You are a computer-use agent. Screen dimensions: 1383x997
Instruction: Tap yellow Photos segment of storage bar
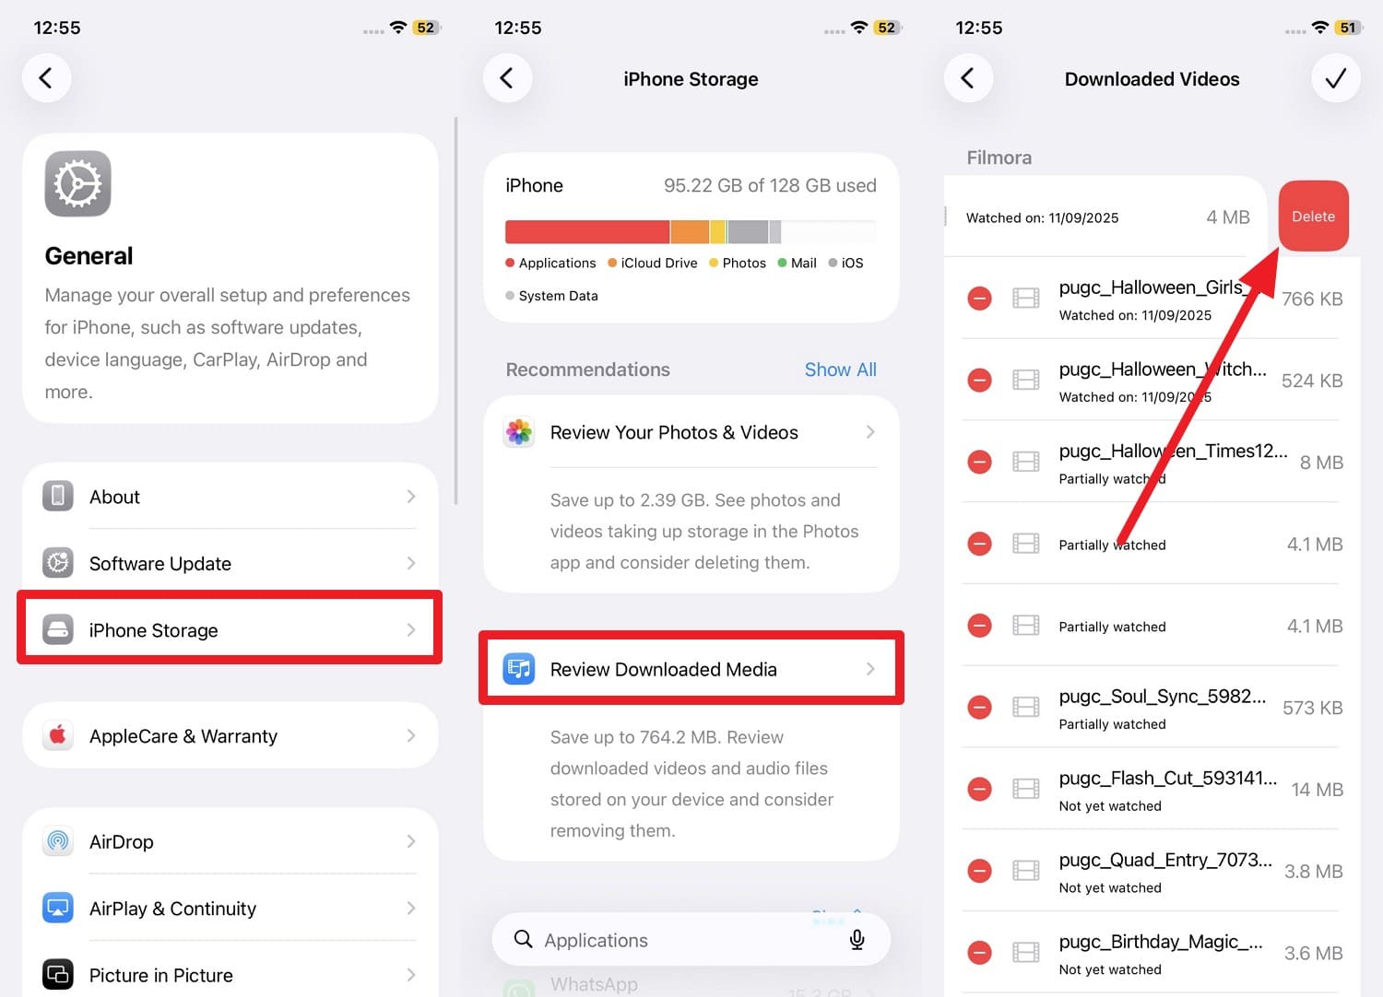717,231
